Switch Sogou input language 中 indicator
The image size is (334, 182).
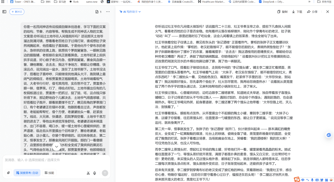(x=303, y=180)
